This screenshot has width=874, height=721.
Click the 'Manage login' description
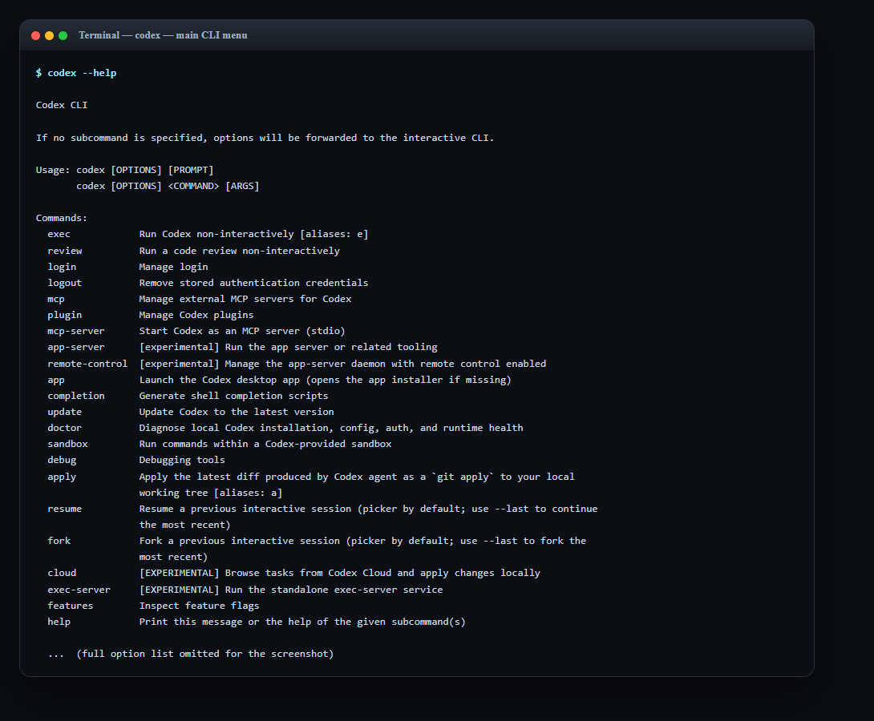pos(173,267)
